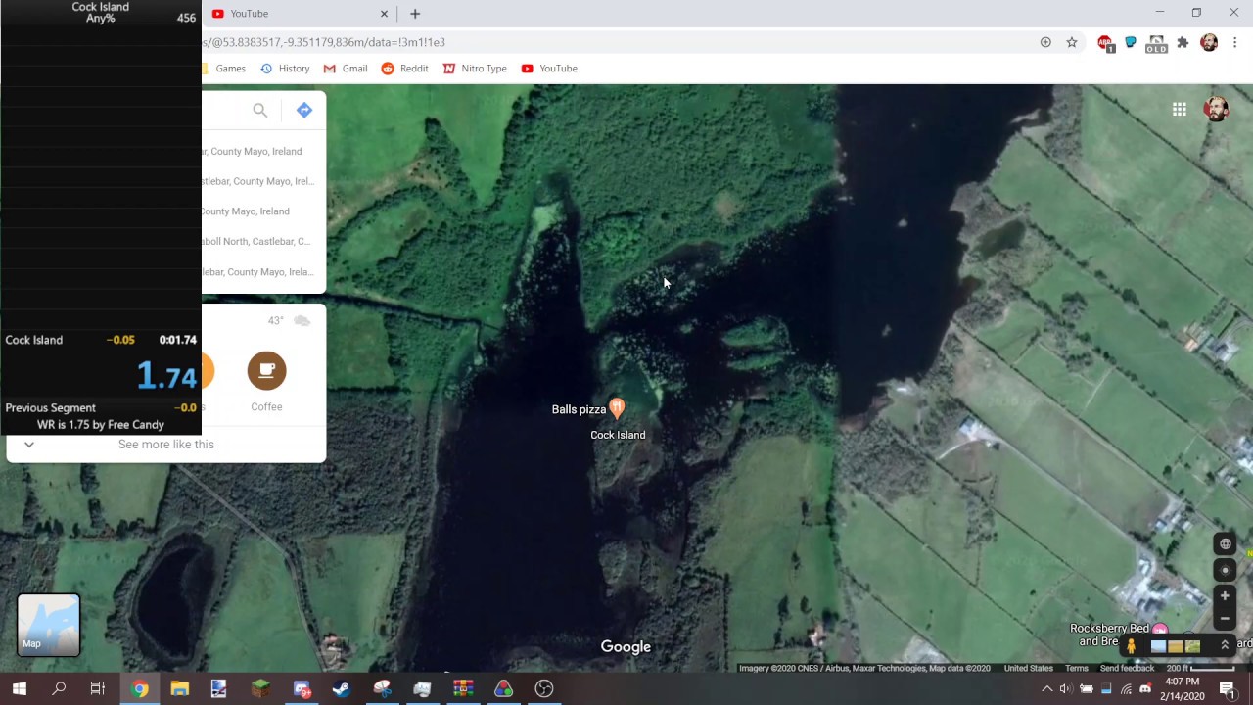Expand the See more like this panel

tap(29, 445)
